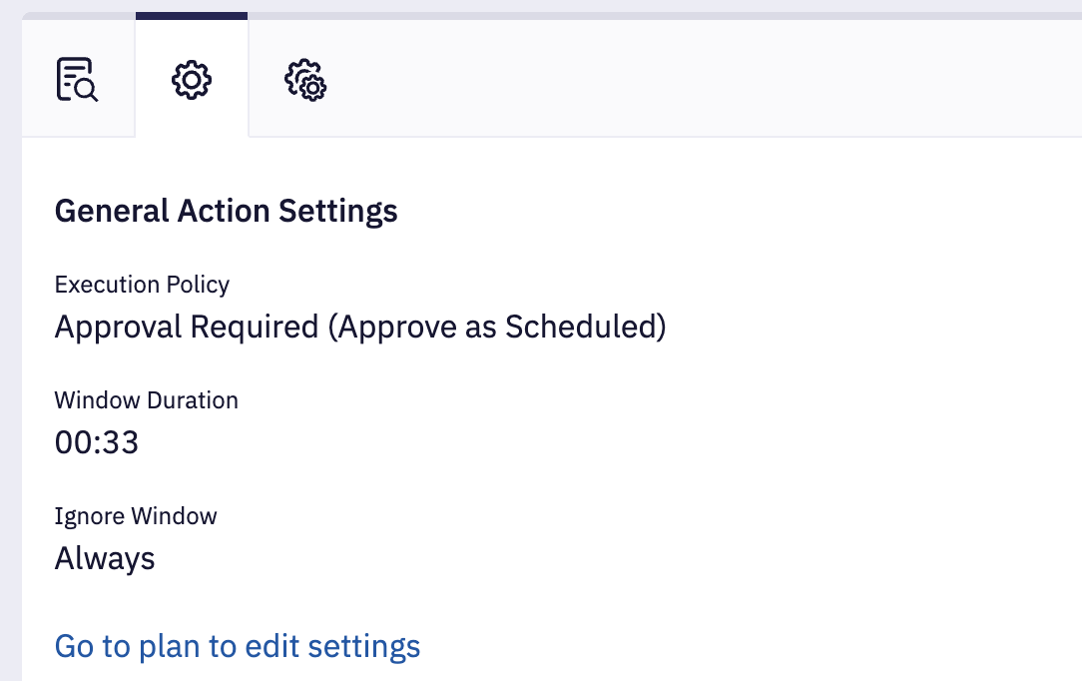Select the Approval Required (Approve as Scheduled) value
This screenshot has height=681, width=1082.
tap(360, 327)
